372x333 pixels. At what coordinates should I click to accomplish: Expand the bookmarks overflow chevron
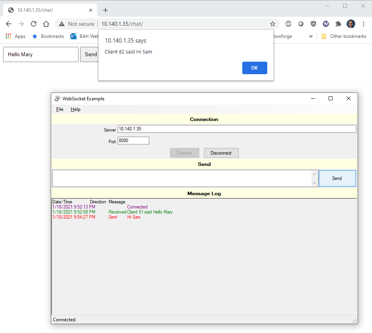click(x=311, y=36)
